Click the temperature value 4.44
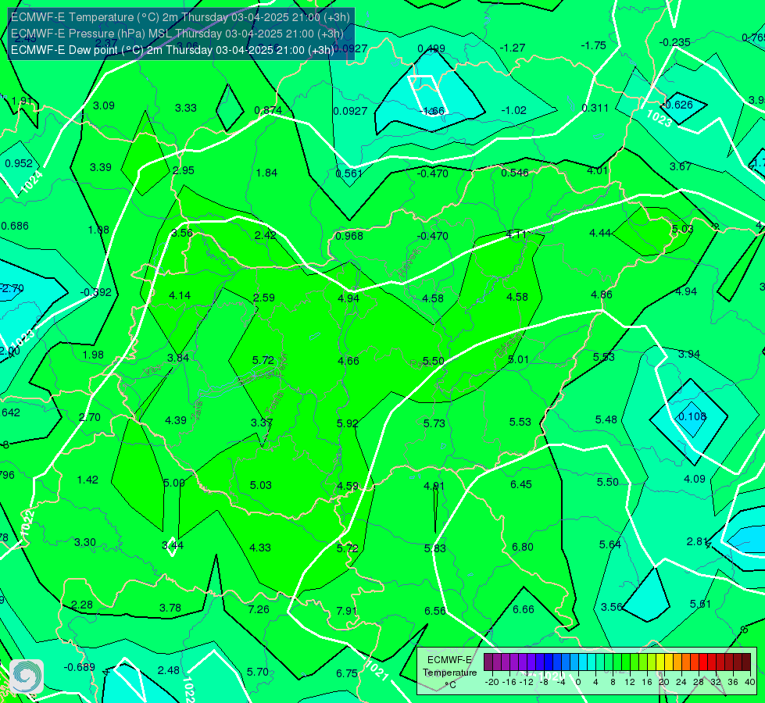Image resolution: width=765 pixels, height=703 pixels. point(600,234)
